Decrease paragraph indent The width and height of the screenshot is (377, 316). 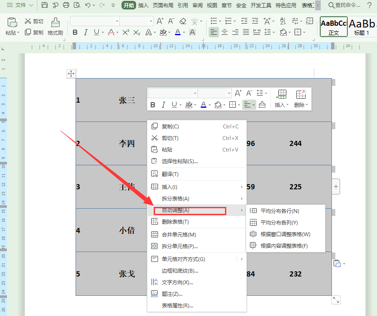coord(244,21)
